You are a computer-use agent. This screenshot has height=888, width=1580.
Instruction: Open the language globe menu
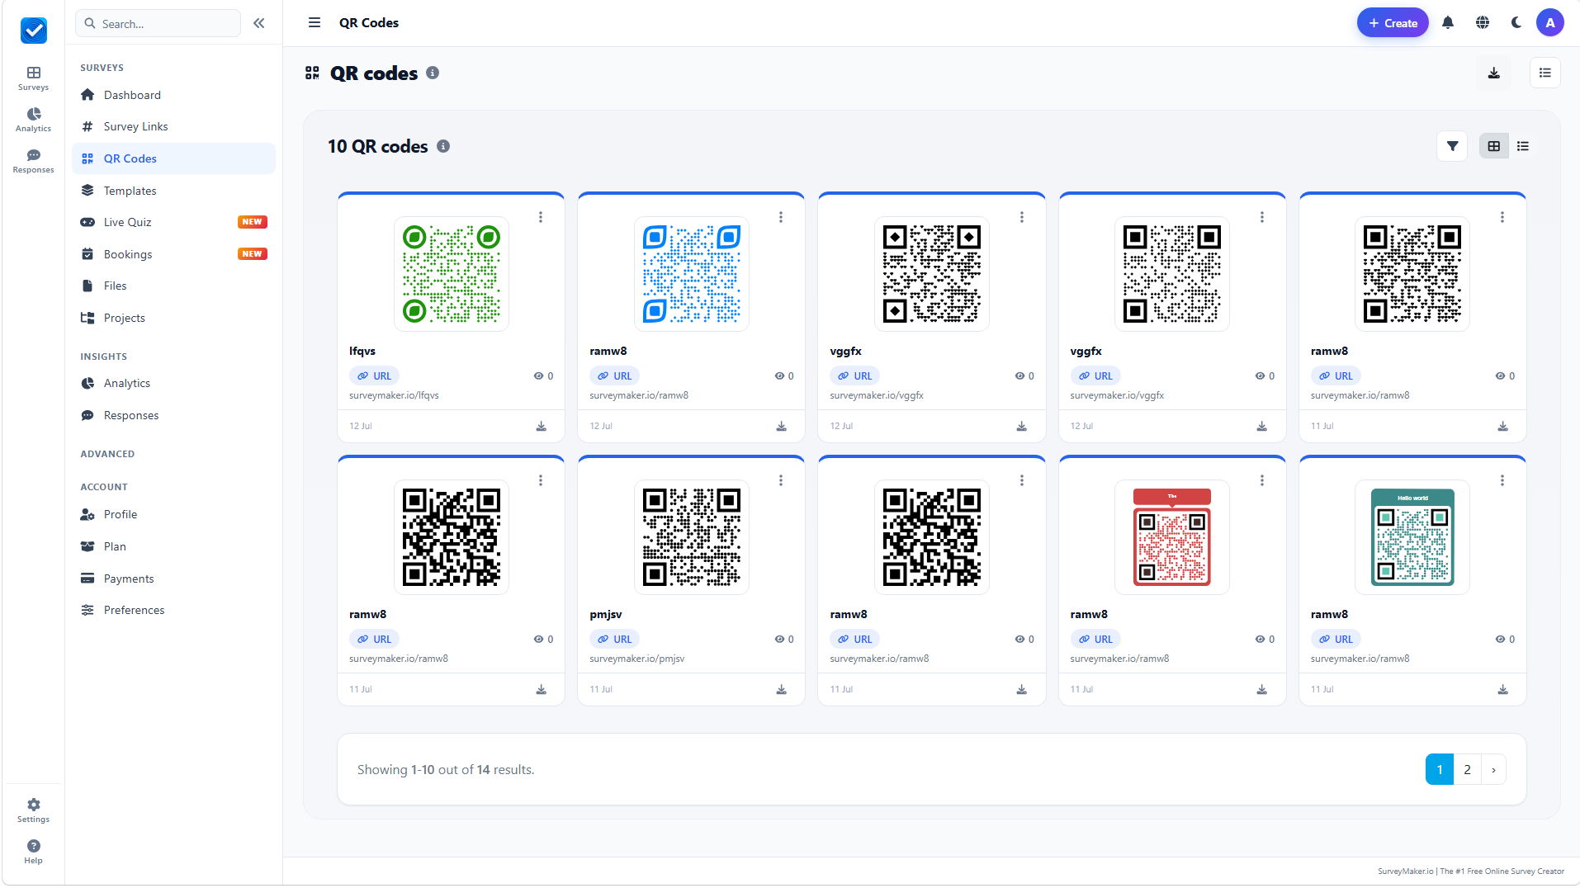(1483, 23)
